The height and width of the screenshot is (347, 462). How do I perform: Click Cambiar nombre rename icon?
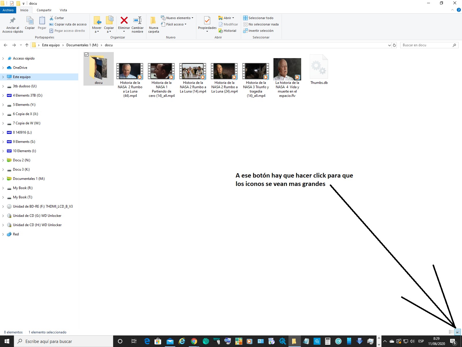137,21
